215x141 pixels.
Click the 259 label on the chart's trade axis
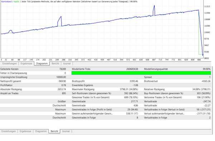(x=57, y=60)
